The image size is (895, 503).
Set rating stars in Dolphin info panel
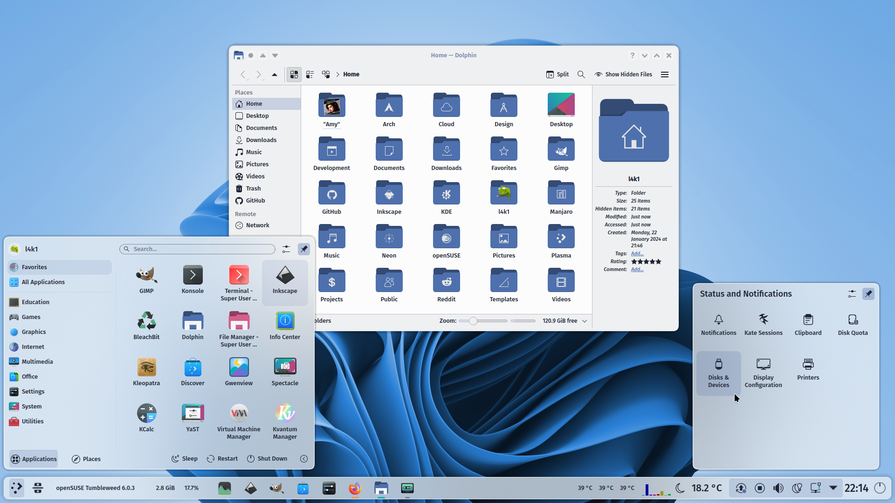click(x=646, y=261)
